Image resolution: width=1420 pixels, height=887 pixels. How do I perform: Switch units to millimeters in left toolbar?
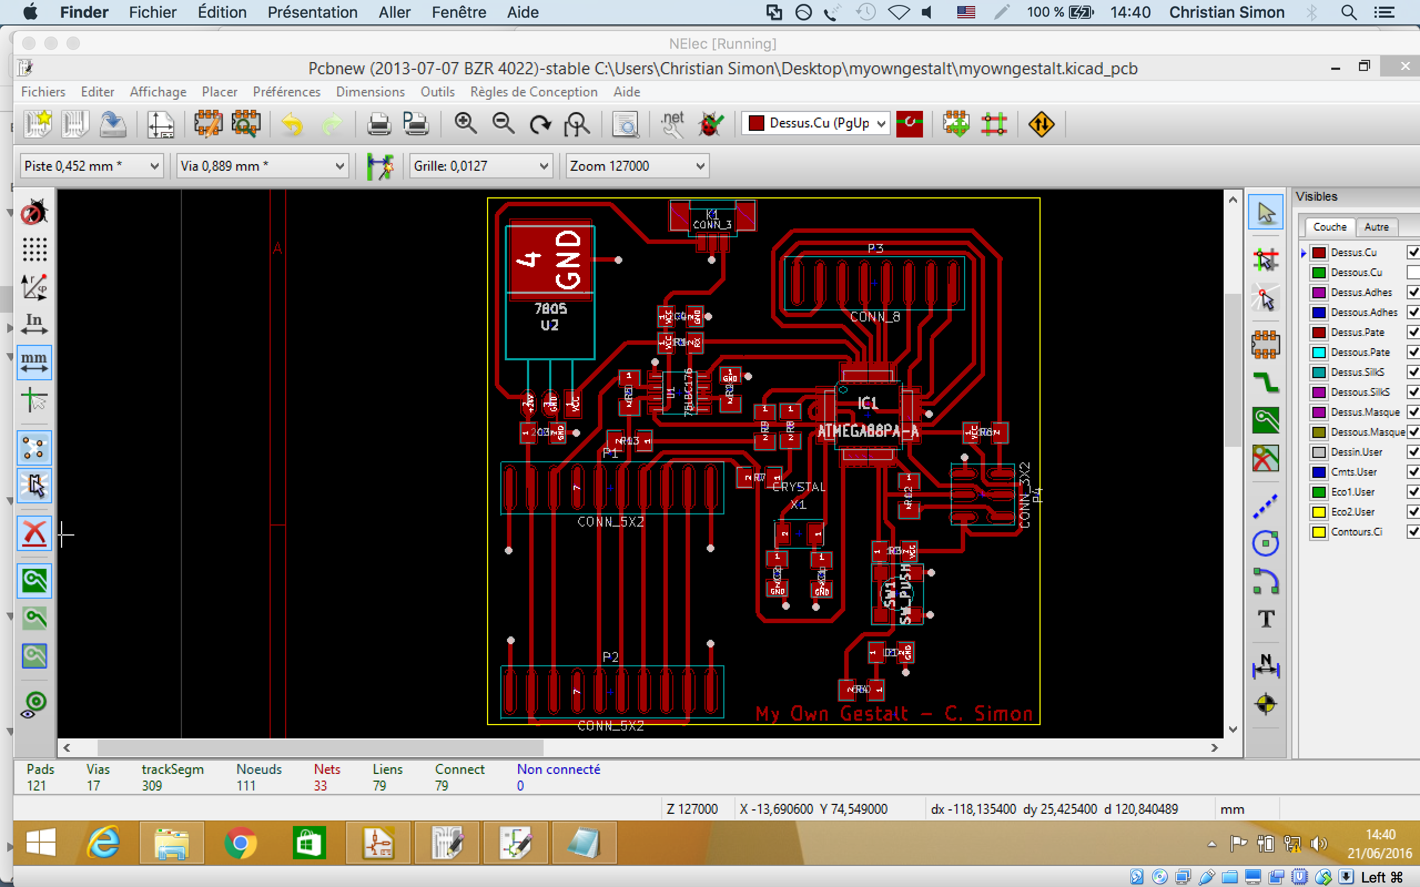33,362
